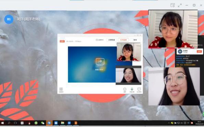Open the interaction panel chat-bubble icon

(139, 90)
